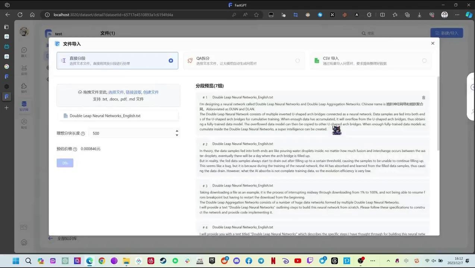Image resolution: width=475 pixels, height=268 pixels.
Task: Increase chunk length with the up stepper arrow
Action: click(x=177, y=131)
